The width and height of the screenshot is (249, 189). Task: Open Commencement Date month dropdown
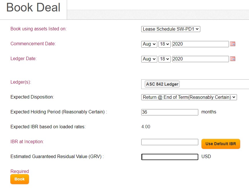(149, 44)
